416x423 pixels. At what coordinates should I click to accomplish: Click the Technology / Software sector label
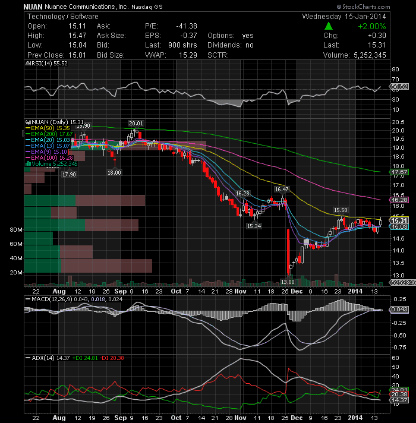pos(63,17)
